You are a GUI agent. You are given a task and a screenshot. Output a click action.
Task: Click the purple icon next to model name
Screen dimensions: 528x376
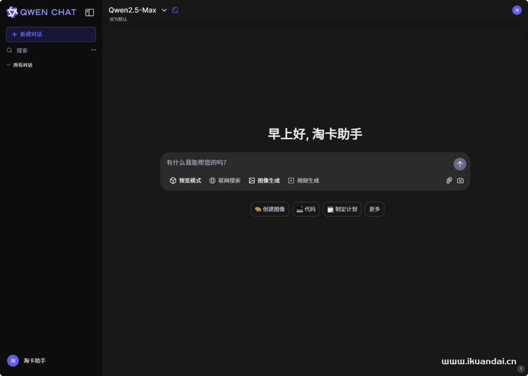(175, 10)
